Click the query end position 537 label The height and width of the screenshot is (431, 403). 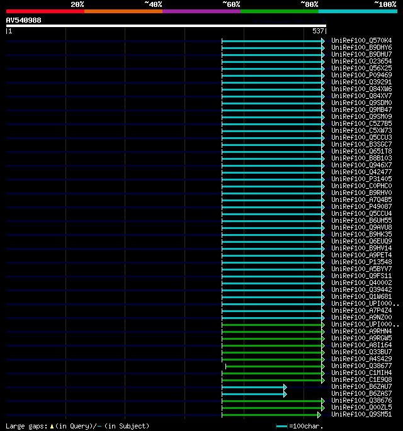[318, 31]
